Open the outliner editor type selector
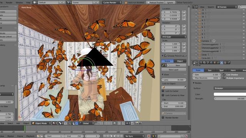Image resolution: width=246 pixels, height=138 pixels. click(195, 7)
